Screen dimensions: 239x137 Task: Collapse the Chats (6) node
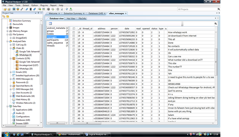11,48
